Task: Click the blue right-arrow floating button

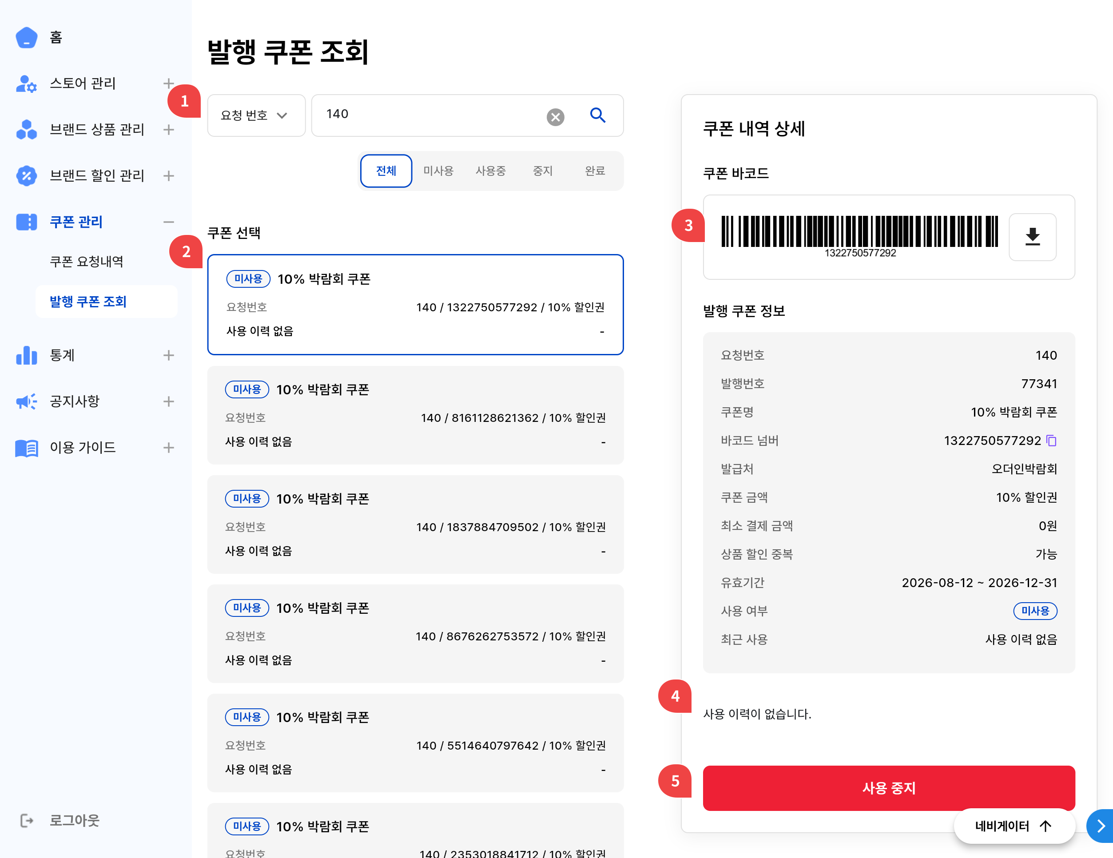Action: (1101, 826)
